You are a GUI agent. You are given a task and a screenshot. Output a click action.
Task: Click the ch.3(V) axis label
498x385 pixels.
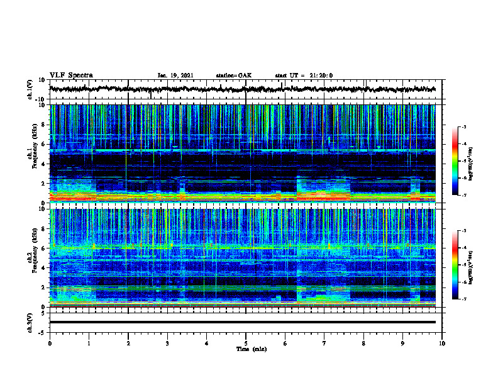point(30,323)
